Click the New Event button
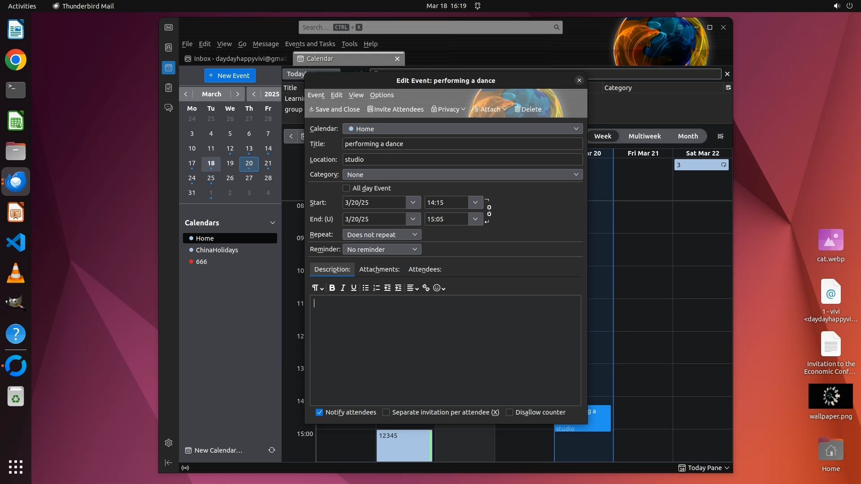Image resolution: width=861 pixels, height=484 pixels. (x=230, y=75)
